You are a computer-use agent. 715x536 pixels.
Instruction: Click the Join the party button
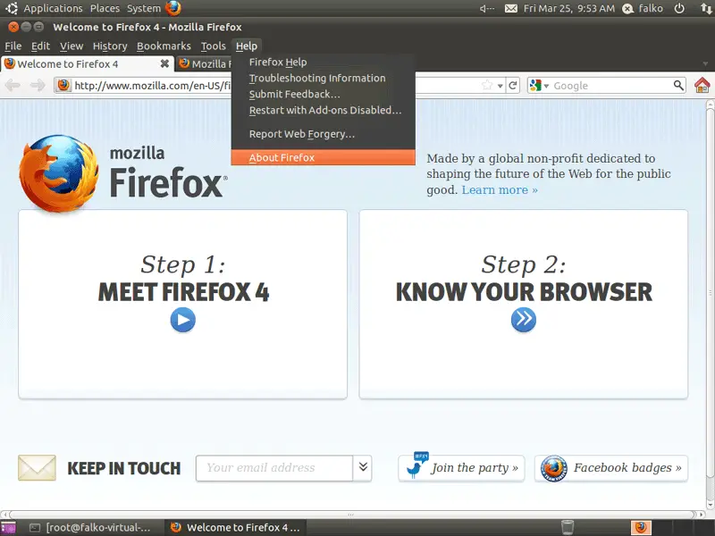pos(461,467)
